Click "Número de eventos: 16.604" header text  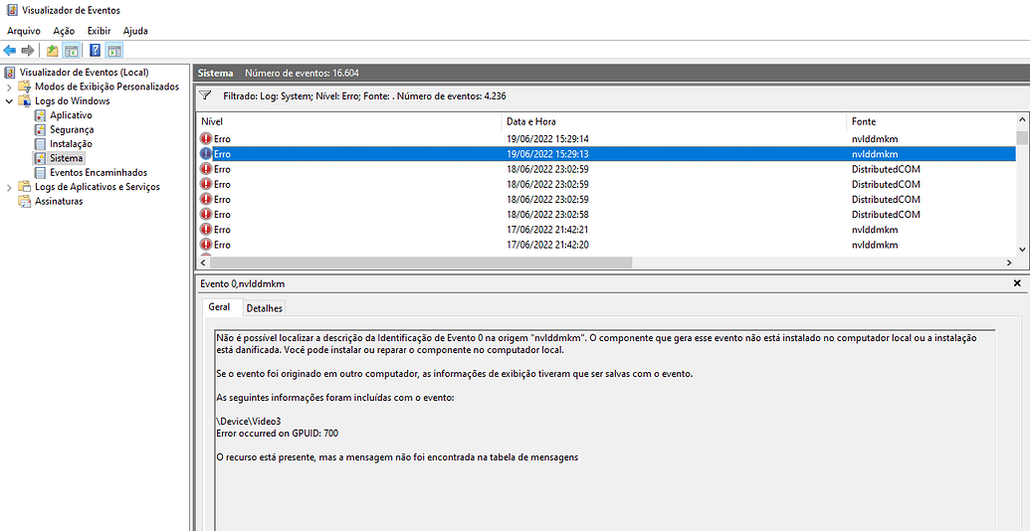pos(302,73)
